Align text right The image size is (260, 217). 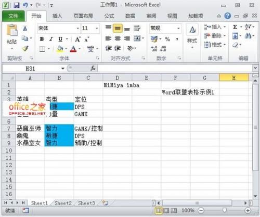tap(127, 38)
